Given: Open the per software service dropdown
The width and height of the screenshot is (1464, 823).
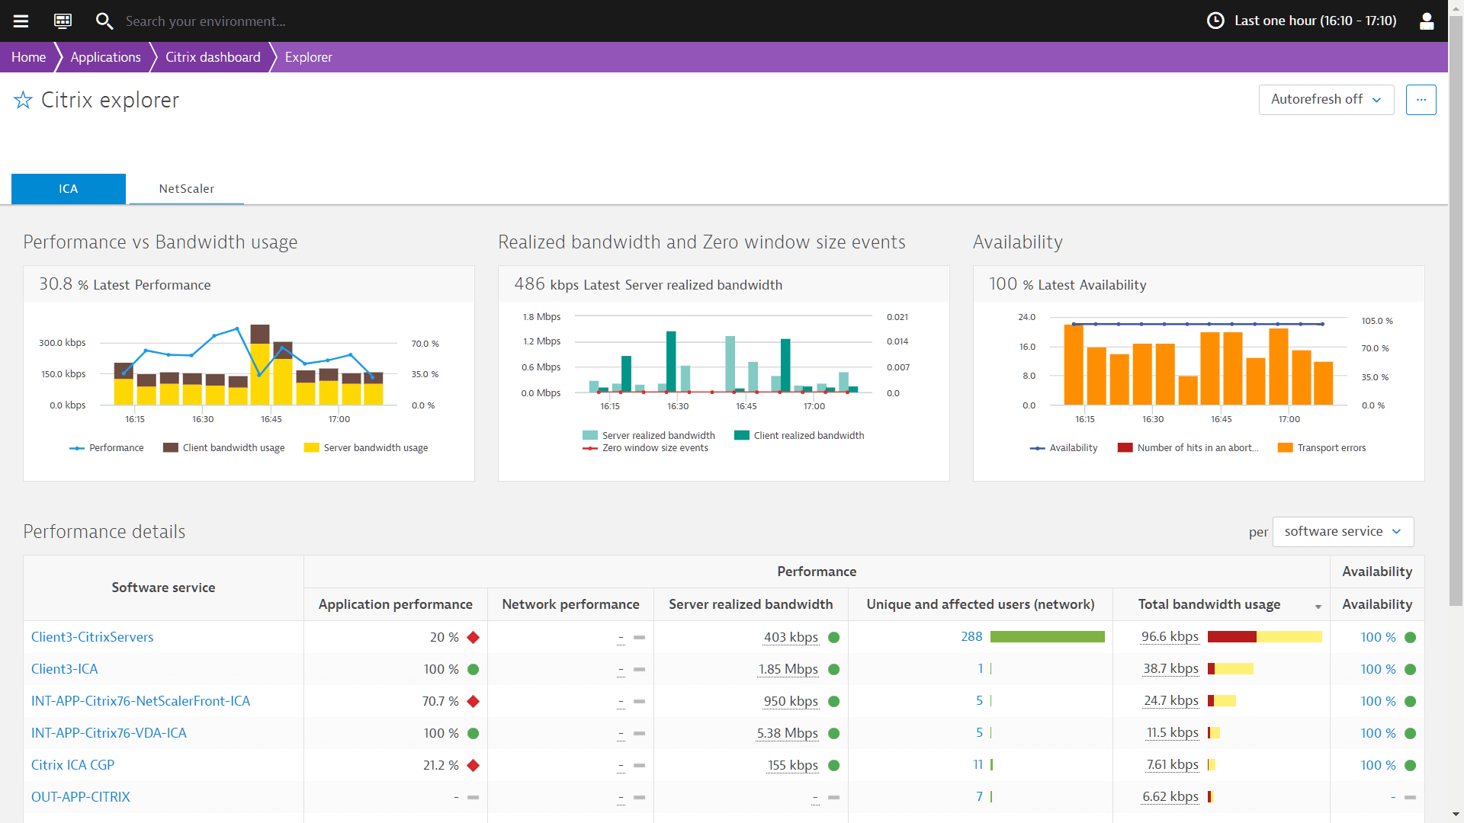Looking at the screenshot, I should coord(1343,532).
